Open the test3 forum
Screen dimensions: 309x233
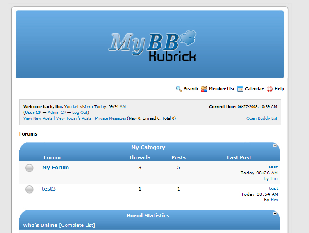point(49,189)
